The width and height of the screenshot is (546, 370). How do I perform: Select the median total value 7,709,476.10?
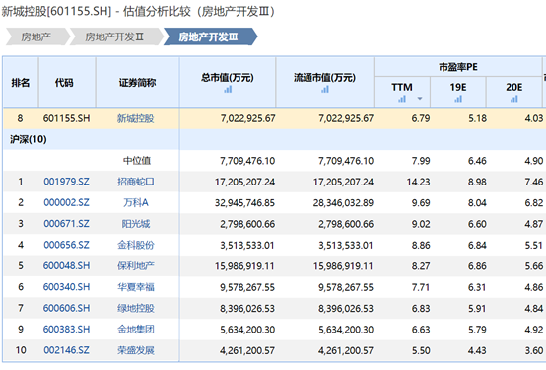[x=247, y=161]
